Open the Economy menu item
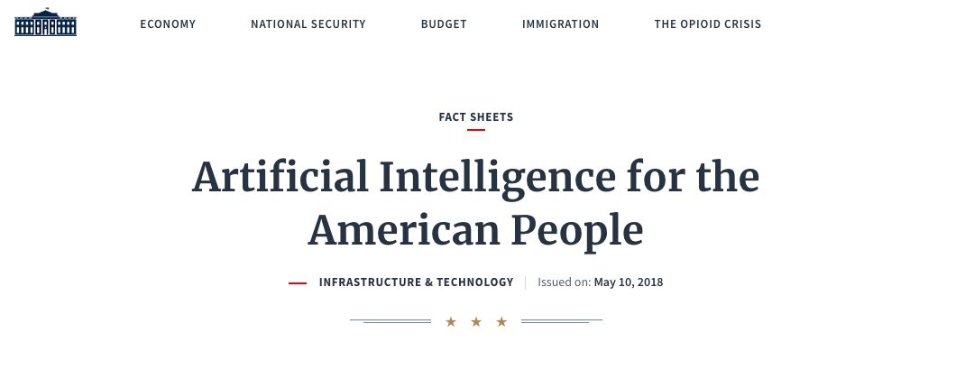Image resolution: width=956 pixels, height=370 pixels. pyautogui.click(x=168, y=24)
